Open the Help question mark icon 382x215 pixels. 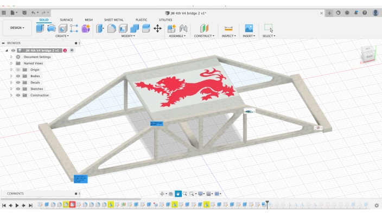click(x=365, y=12)
